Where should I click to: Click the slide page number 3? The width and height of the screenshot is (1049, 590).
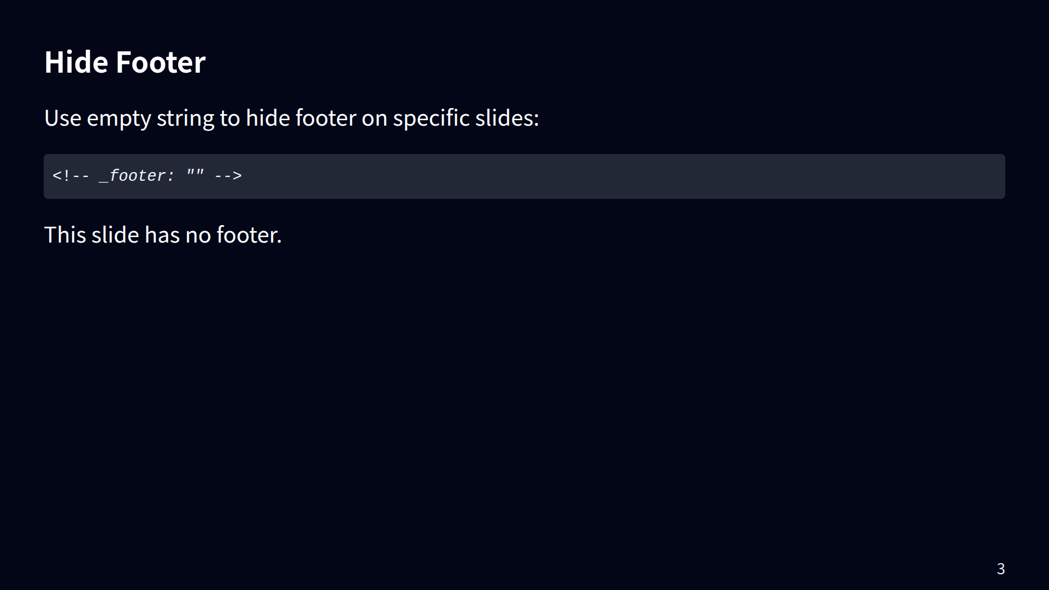pos(1000,569)
